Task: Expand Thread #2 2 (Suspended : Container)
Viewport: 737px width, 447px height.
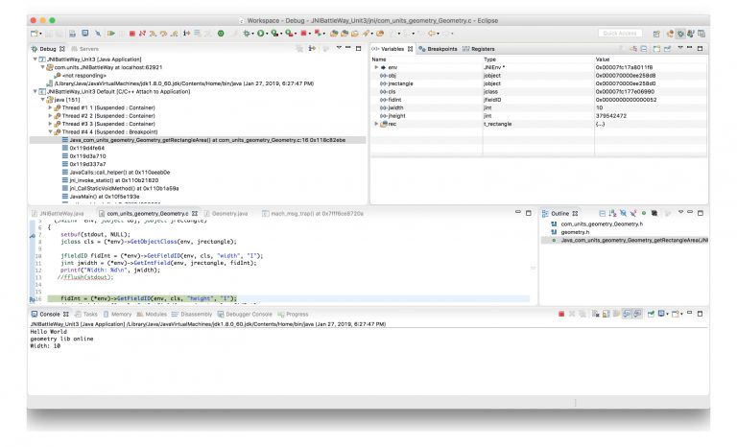Action: coord(50,116)
